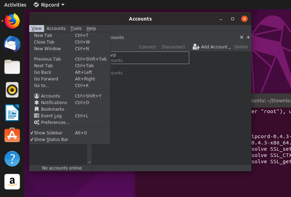Click the Connect button

pos(148,47)
